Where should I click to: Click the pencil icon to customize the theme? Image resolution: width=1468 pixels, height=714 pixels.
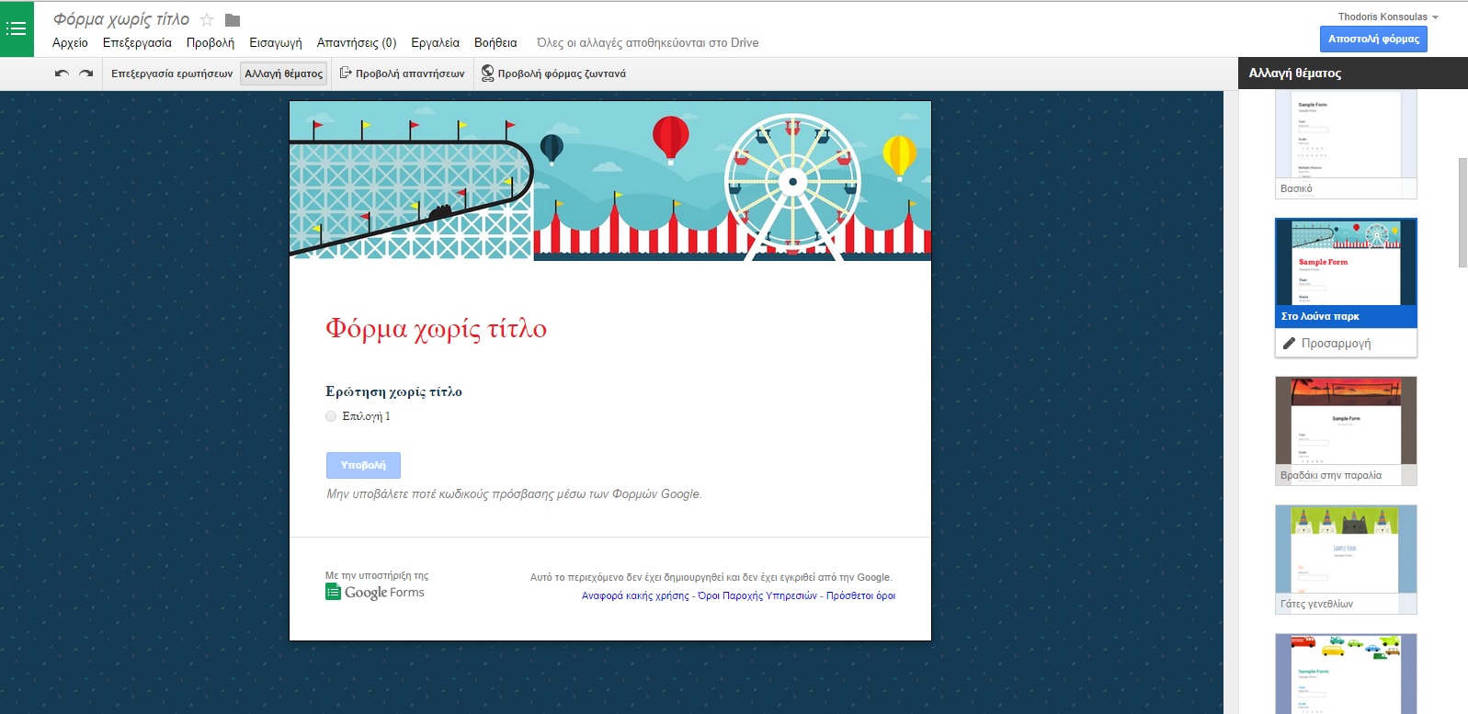point(1290,344)
